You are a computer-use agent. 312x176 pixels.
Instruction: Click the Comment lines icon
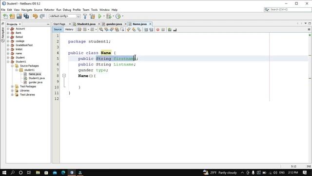170,29
